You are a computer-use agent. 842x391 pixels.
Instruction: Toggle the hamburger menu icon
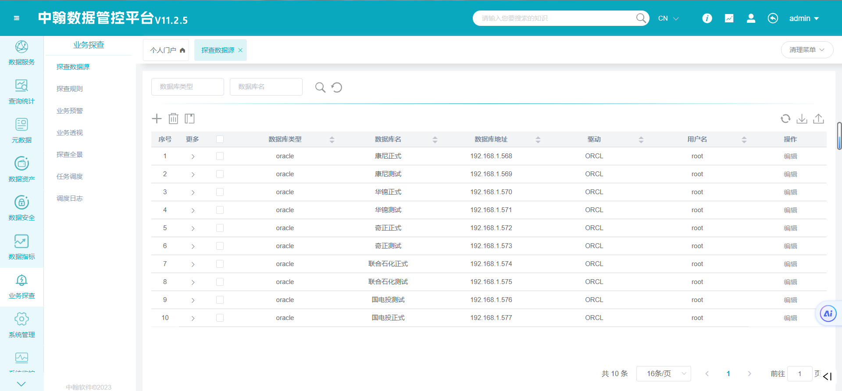(16, 18)
